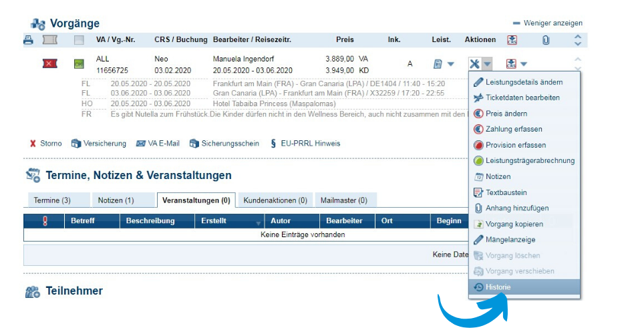Select Historie from the actions menu
Screen dimensions: 628x334
[x=498, y=287]
